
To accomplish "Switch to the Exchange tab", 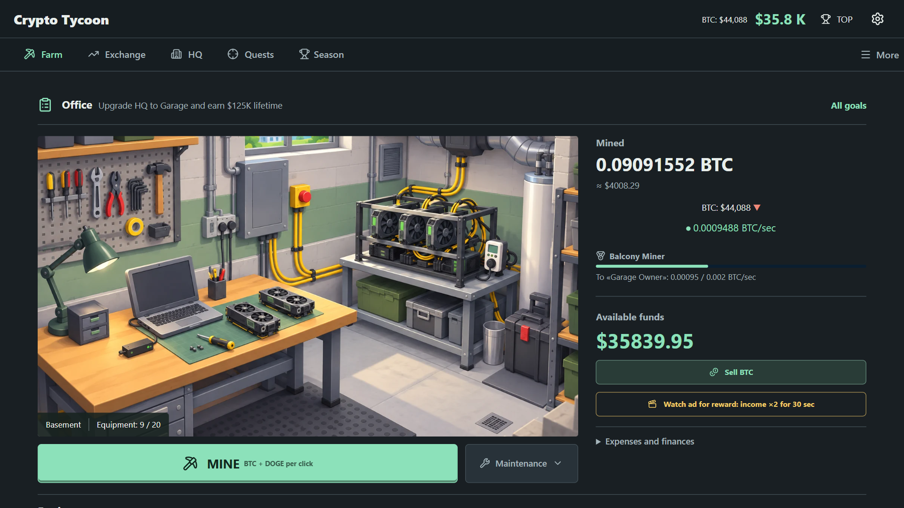I will (x=117, y=55).
